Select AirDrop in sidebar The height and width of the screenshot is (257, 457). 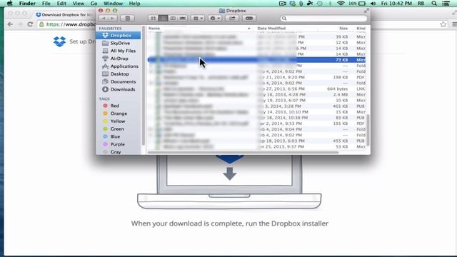[x=119, y=59]
